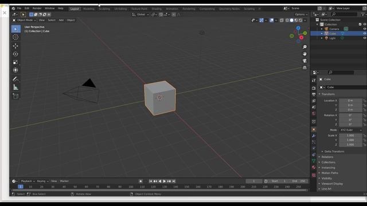Image resolution: width=367 pixels, height=206 pixels.
Task: Click the pan view hand icon
Action: 304,54
